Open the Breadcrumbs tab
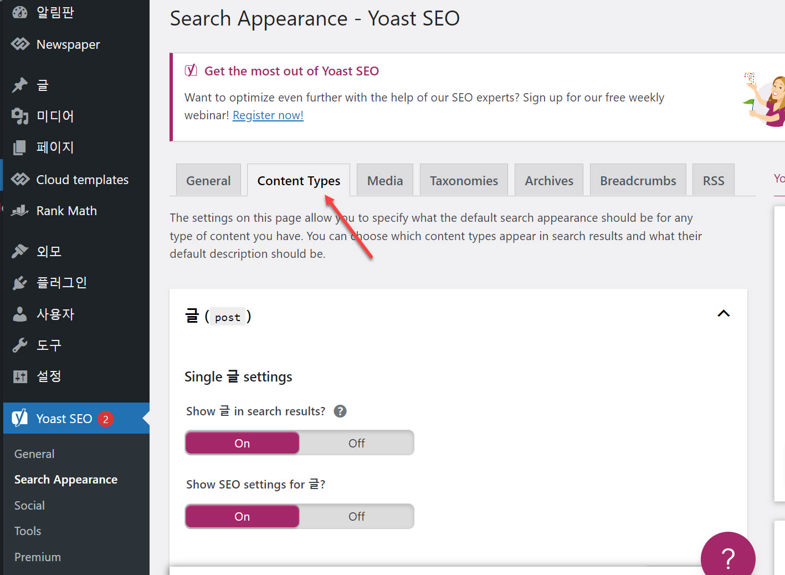This screenshot has width=785, height=575. (x=638, y=180)
